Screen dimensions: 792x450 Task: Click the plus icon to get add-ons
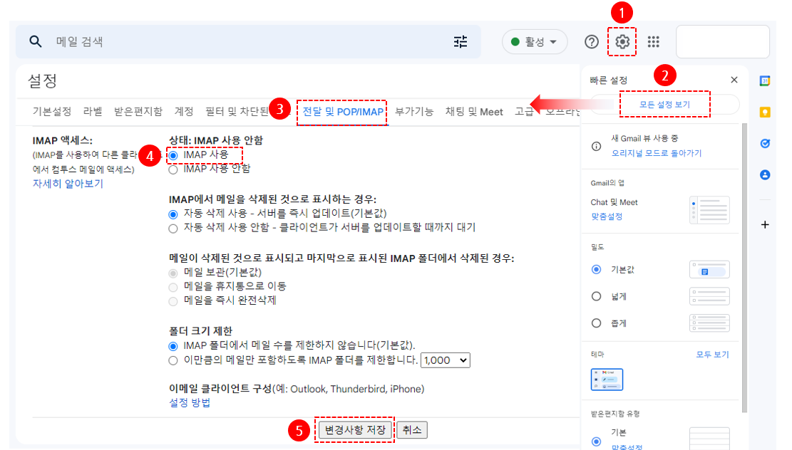coord(765,225)
